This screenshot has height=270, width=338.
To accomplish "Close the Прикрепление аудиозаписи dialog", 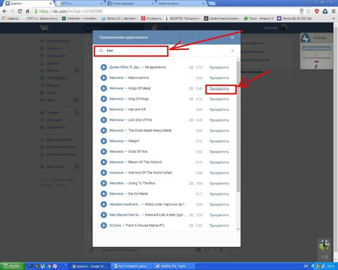I will point(232,37).
